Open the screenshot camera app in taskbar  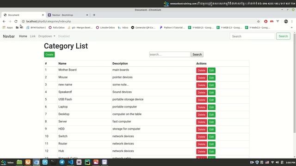point(79,162)
